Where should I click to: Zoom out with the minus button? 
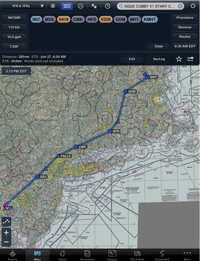[6, 242]
